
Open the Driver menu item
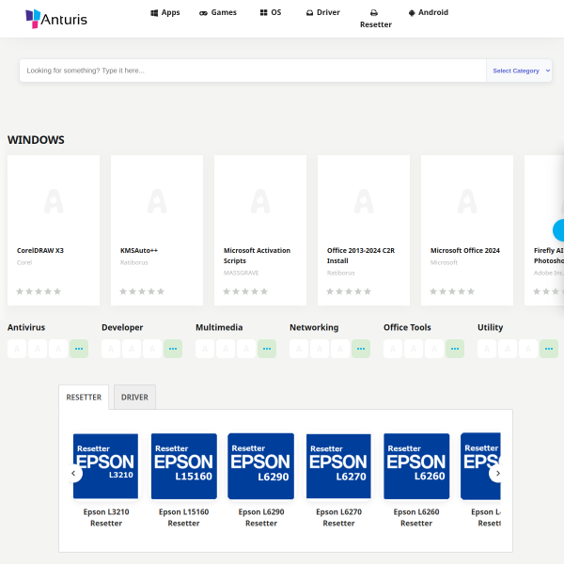pyautogui.click(x=323, y=12)
